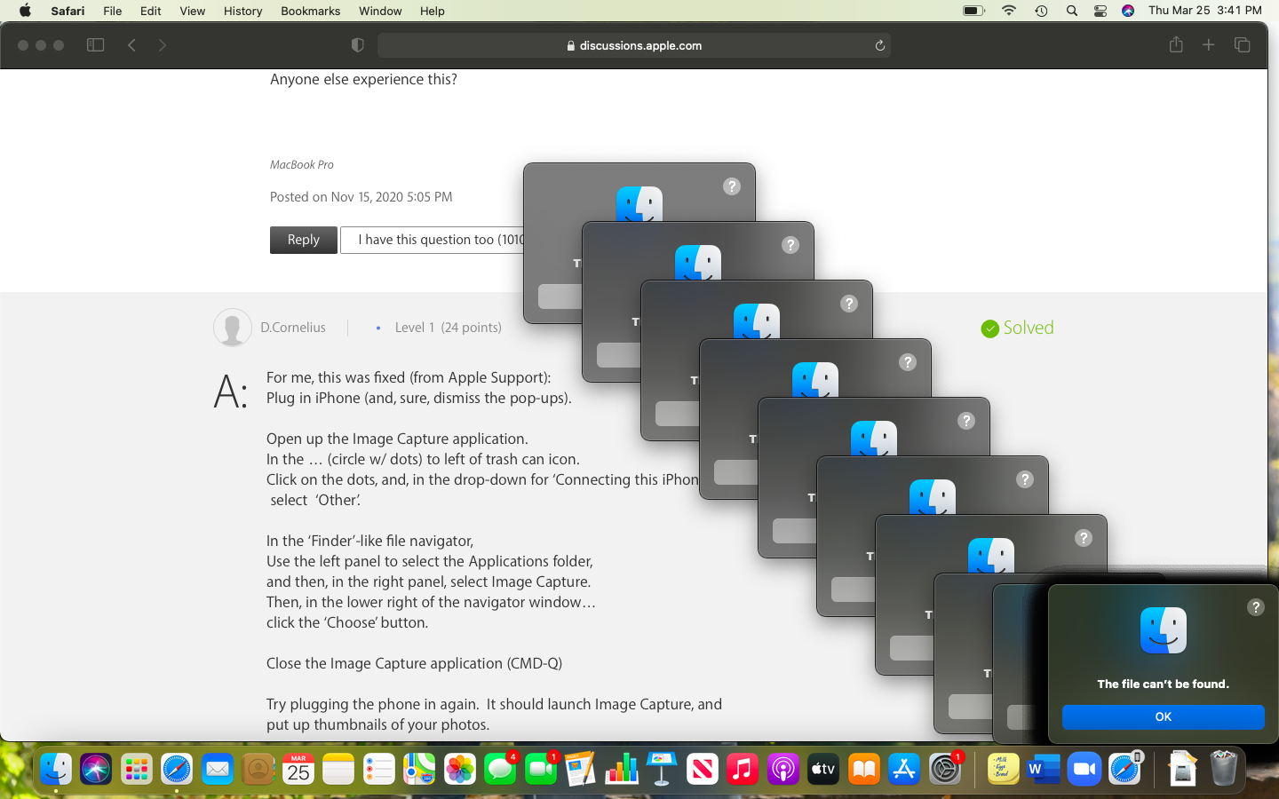Open Launchpad in the Dock
Viewport: 1279px width, 799px height.
[x=137, y=769]
